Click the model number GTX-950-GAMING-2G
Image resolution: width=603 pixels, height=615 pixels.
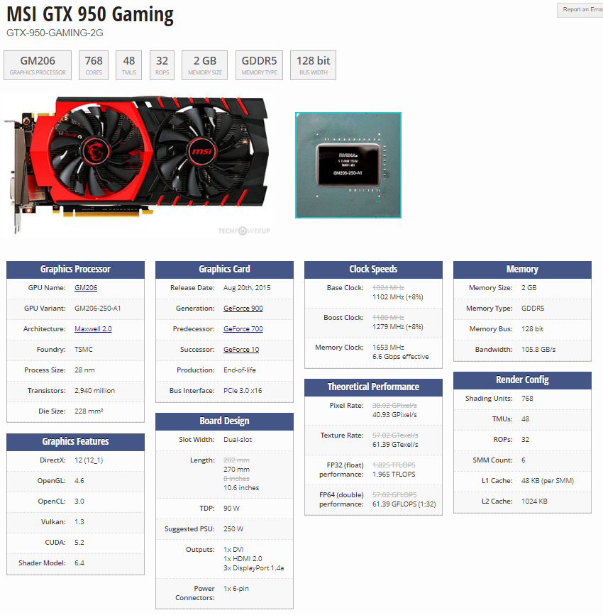pyautogui.click(x=55, y=33)
